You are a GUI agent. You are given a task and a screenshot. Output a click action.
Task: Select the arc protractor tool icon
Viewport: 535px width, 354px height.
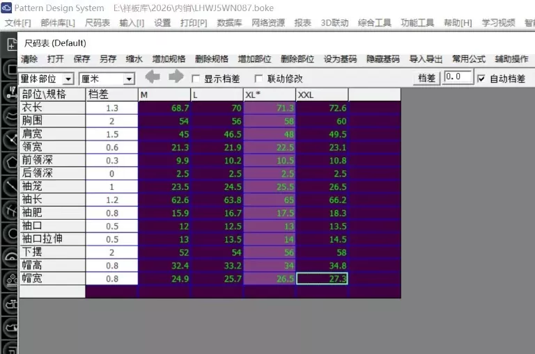coord(11,257)
